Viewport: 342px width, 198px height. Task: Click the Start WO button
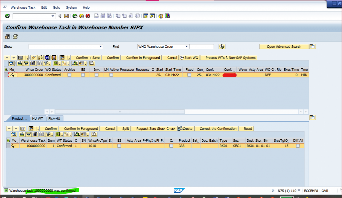pyautogui.click(x=189, y=58)
